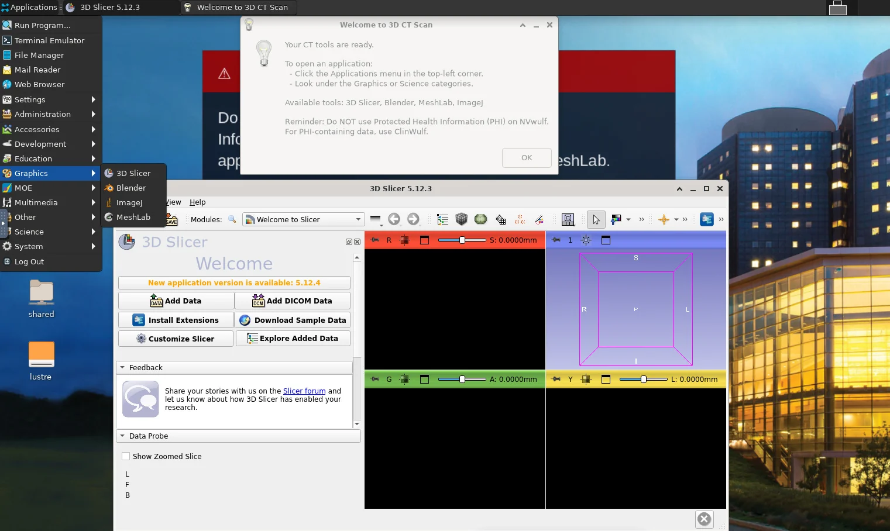The width and height of the screenshot is (890, 531).
Task: Go to previous module with back arrow
Action: (x=394, y=219)
